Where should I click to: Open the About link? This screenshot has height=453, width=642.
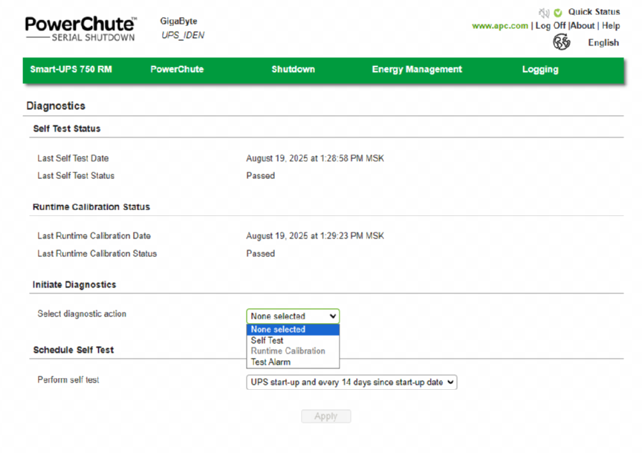tap(583, 26)
